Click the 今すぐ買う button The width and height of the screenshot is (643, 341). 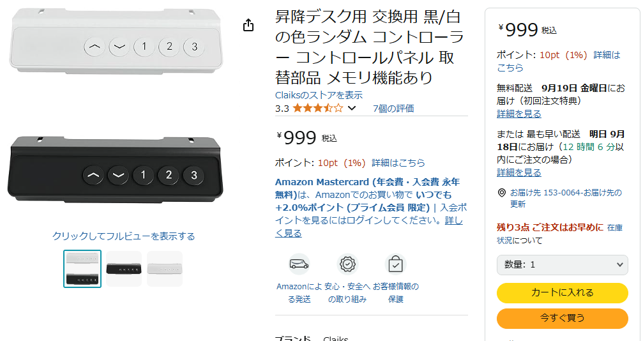click(x=562, y=317)
